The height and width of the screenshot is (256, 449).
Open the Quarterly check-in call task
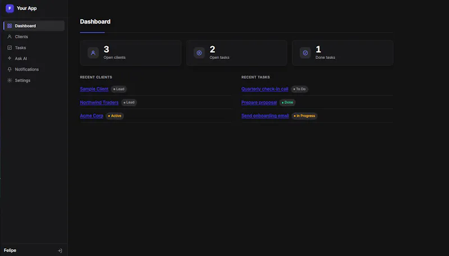[264, 89]
